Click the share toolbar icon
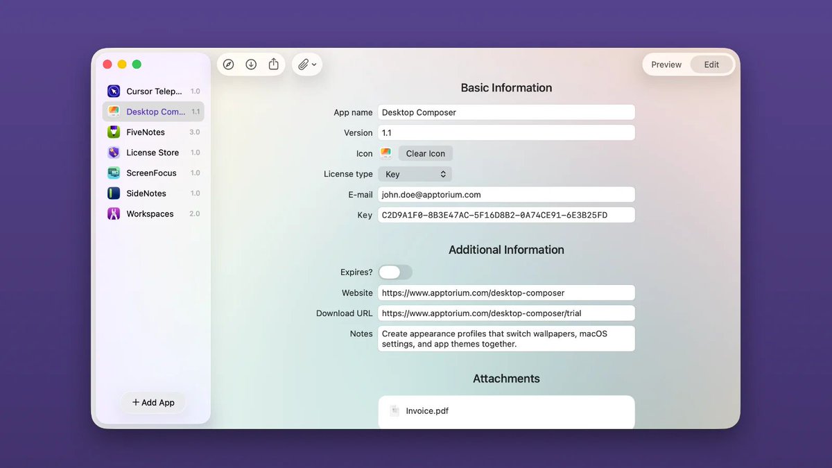832x468 pixels. point(274,64)
